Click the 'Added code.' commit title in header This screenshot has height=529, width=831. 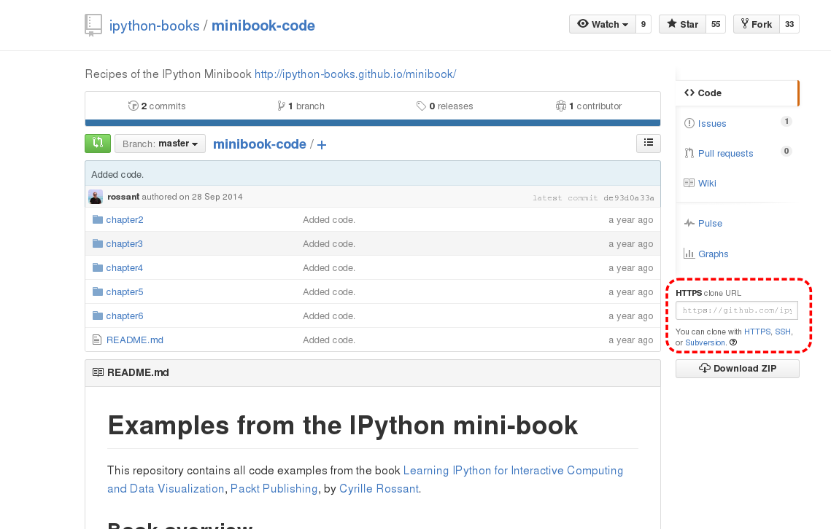(117, 174)
